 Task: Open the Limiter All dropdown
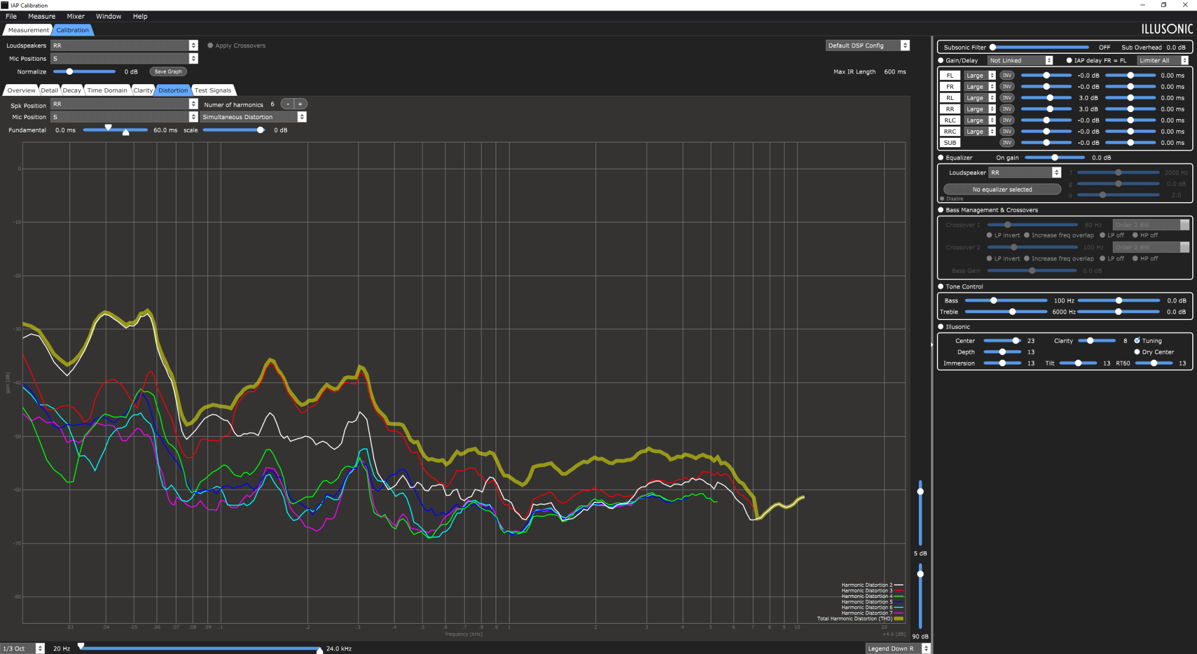[1163, 60]
